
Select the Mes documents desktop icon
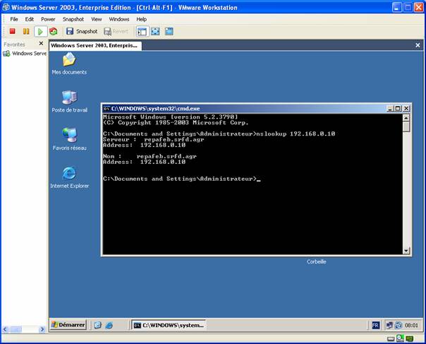point(69,64)
